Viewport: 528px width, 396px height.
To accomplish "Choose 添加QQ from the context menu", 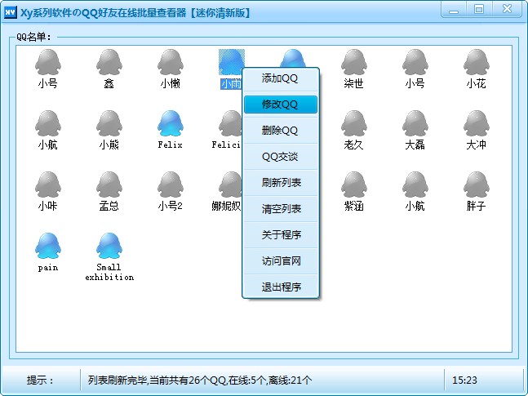I will pyautogui.click(x=281, y=78).
